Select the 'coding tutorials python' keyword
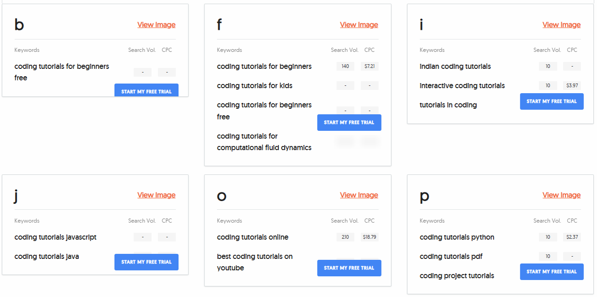Viewport: 597px width, 297px height. 457,237
